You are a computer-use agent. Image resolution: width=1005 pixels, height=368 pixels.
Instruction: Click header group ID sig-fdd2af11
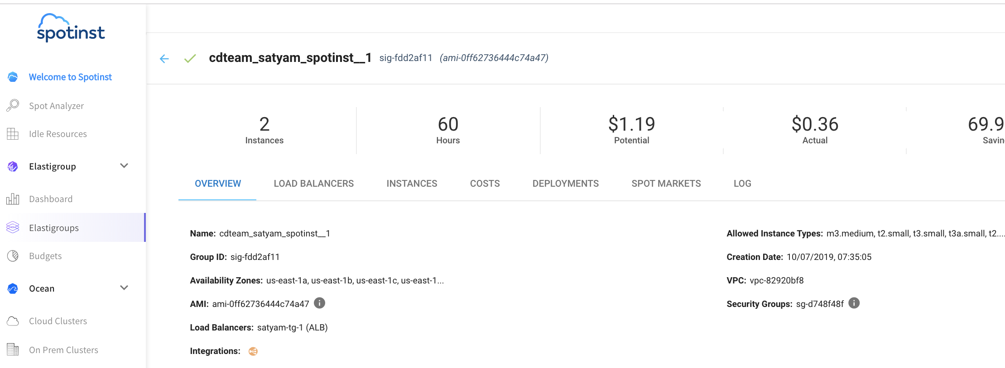(x=406, y=58)
